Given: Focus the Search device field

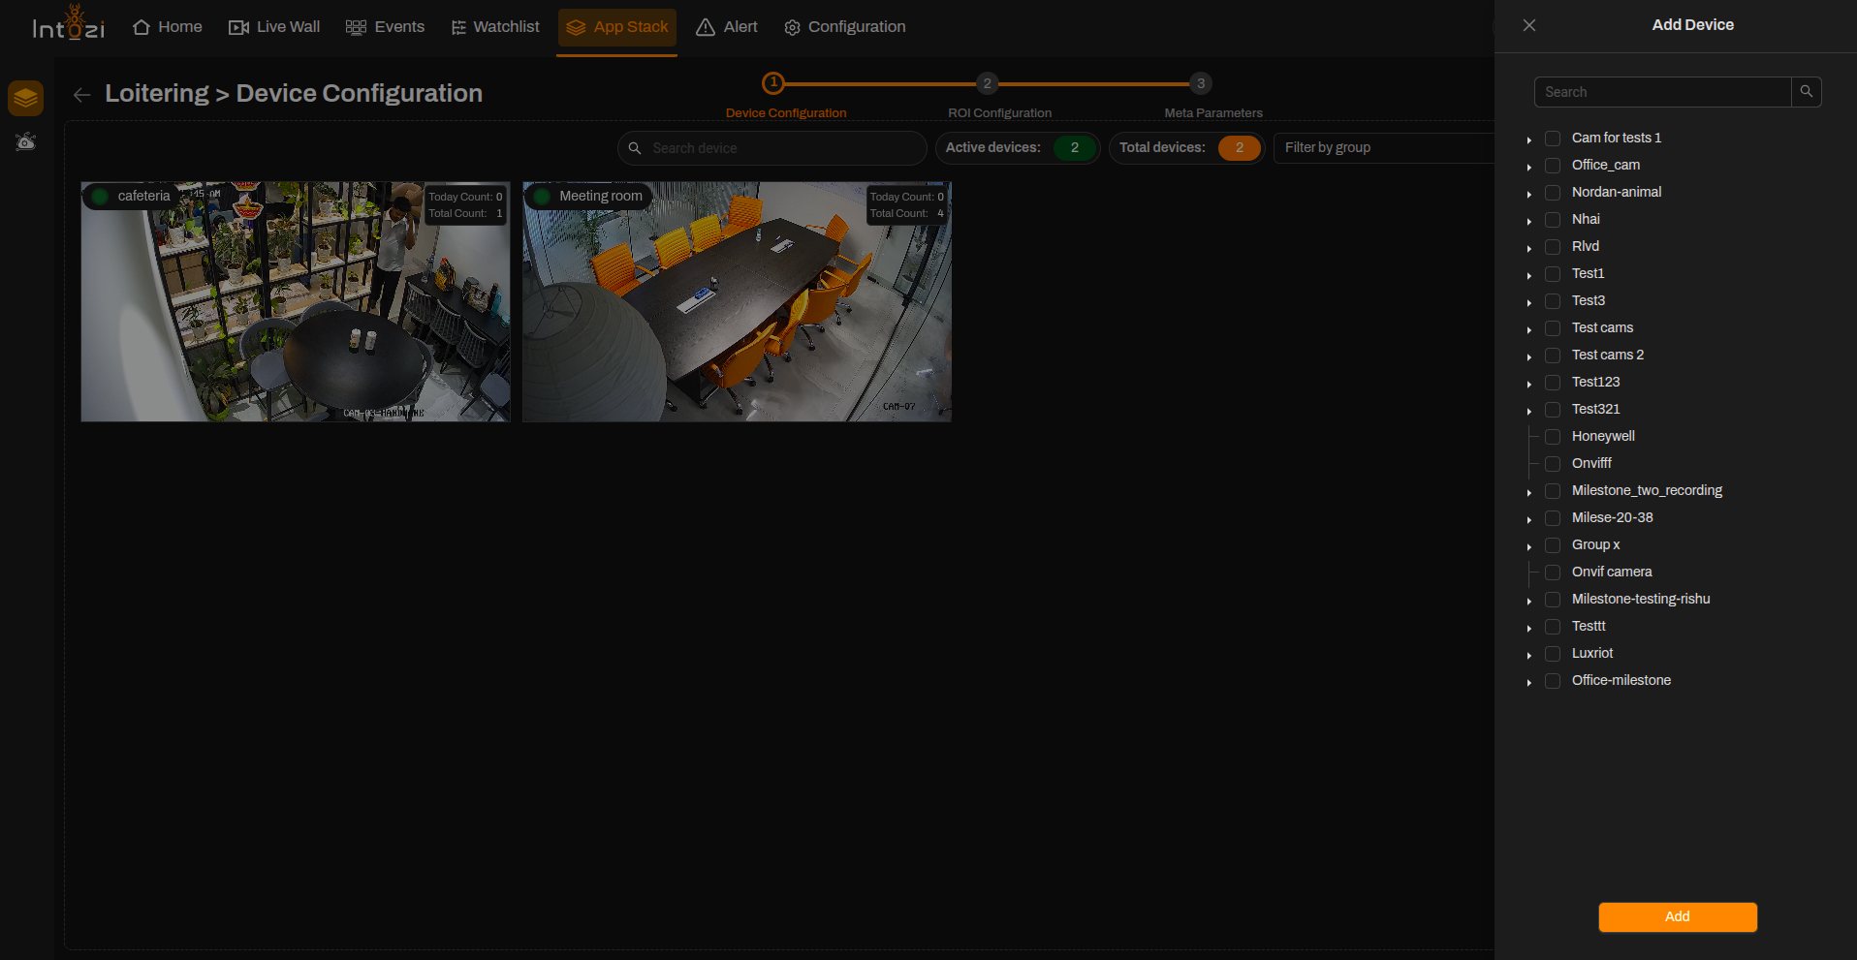Looking at the screenshot, I should (x=772, y=148).
